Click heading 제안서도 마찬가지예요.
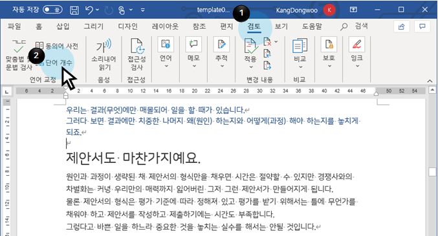 point(133,158)
